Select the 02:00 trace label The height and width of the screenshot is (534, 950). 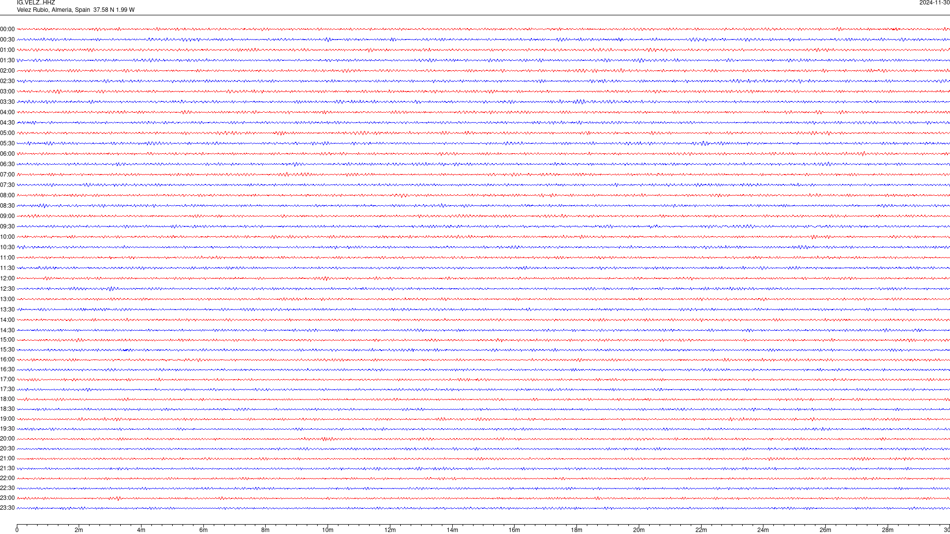[x=7, y=71]
